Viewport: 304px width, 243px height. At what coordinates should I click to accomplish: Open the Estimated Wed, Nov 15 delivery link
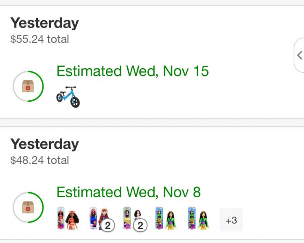pyautogui.click(x=132, y=71)
